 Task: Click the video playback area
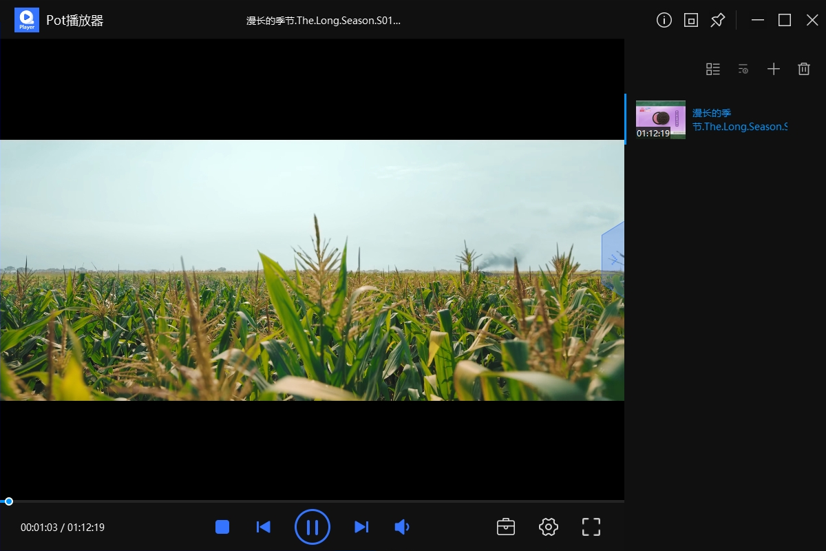312,270
